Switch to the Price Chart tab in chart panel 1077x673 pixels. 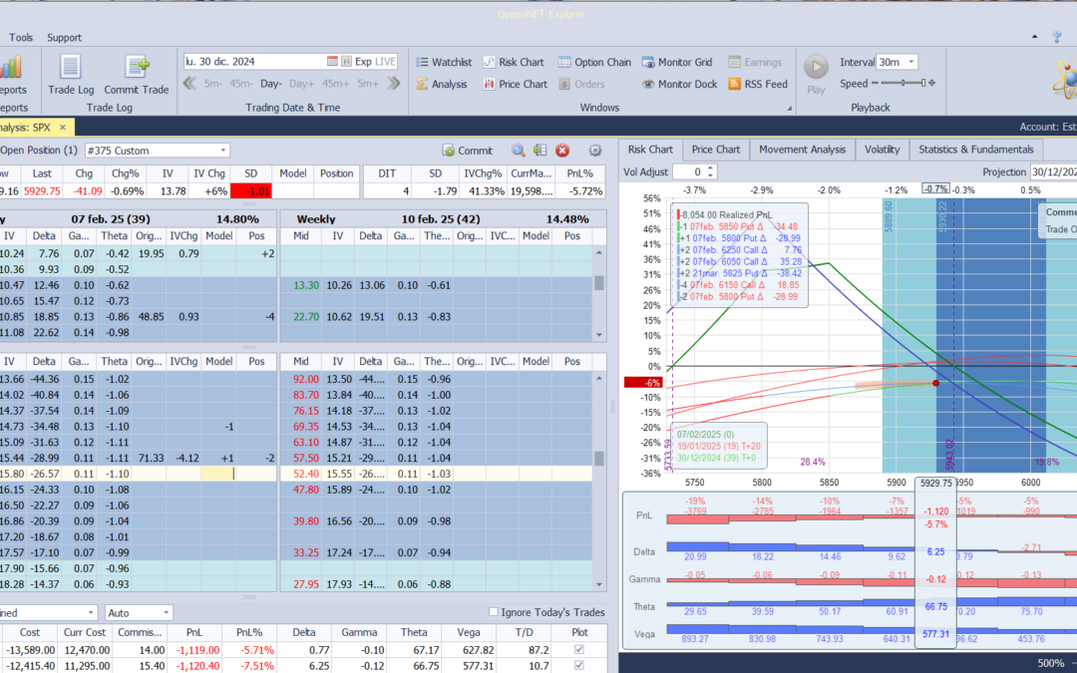point(716,149)
